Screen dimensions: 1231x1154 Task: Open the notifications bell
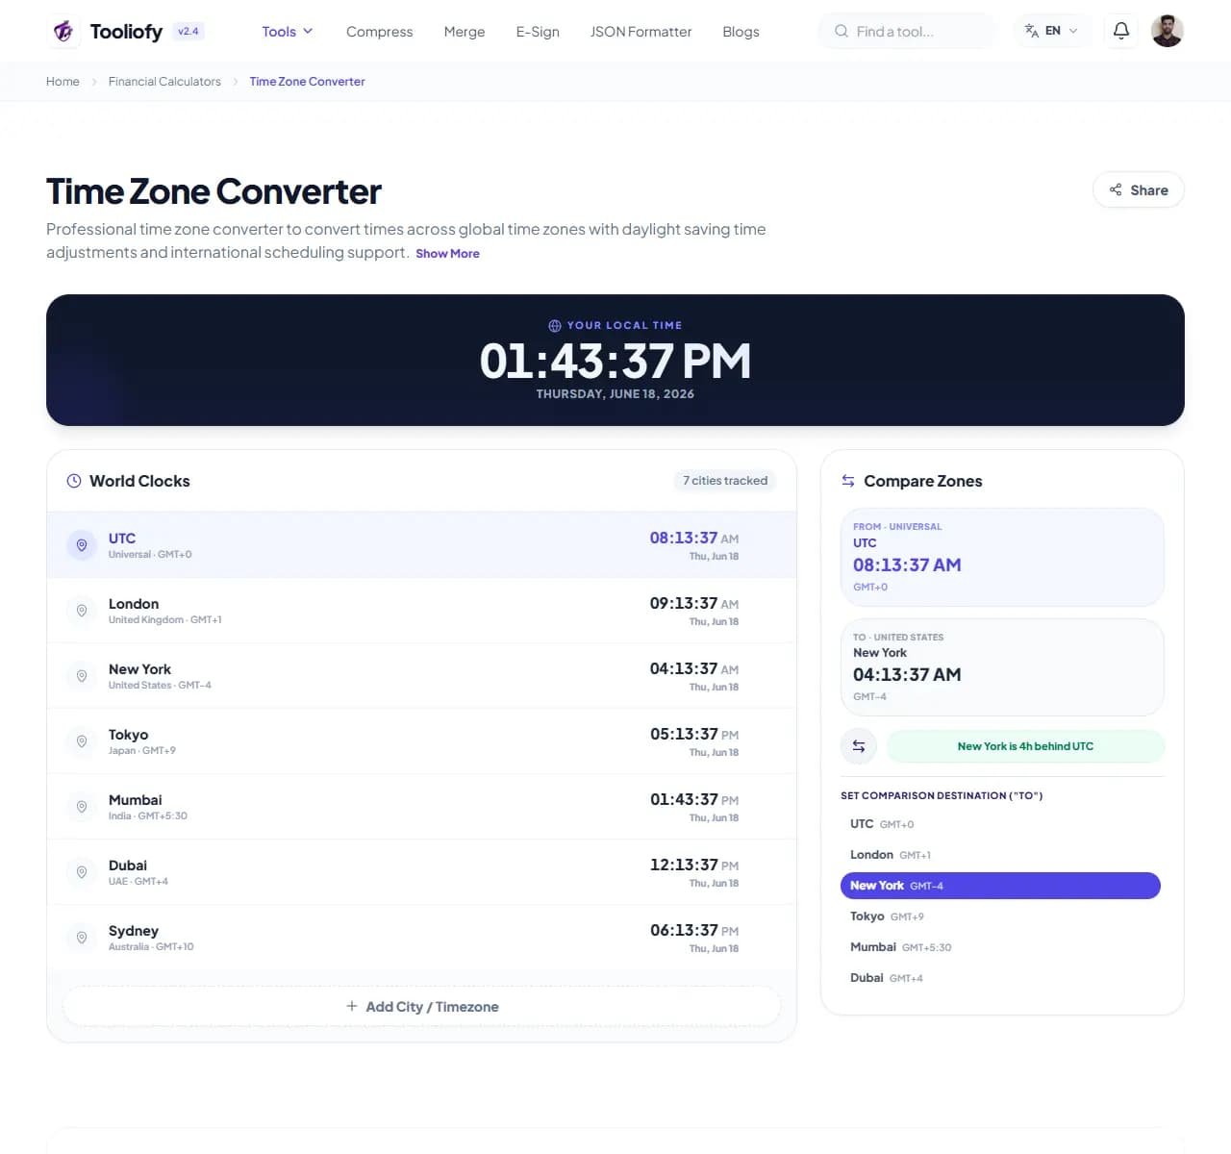pos(1120,31)
